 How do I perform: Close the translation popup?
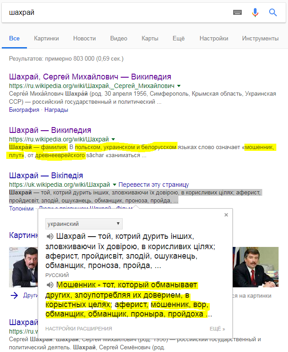click(x=226, y=215)
